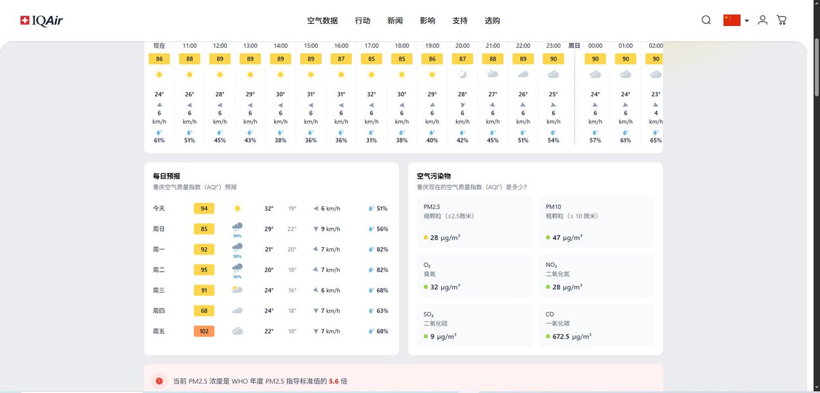Open the shopping cart icon
Viewport: 820px width, 393px height.
coord(782,20)
